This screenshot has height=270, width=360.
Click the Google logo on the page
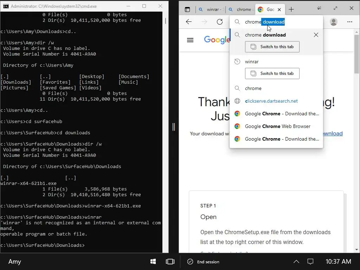pos(217,40)
